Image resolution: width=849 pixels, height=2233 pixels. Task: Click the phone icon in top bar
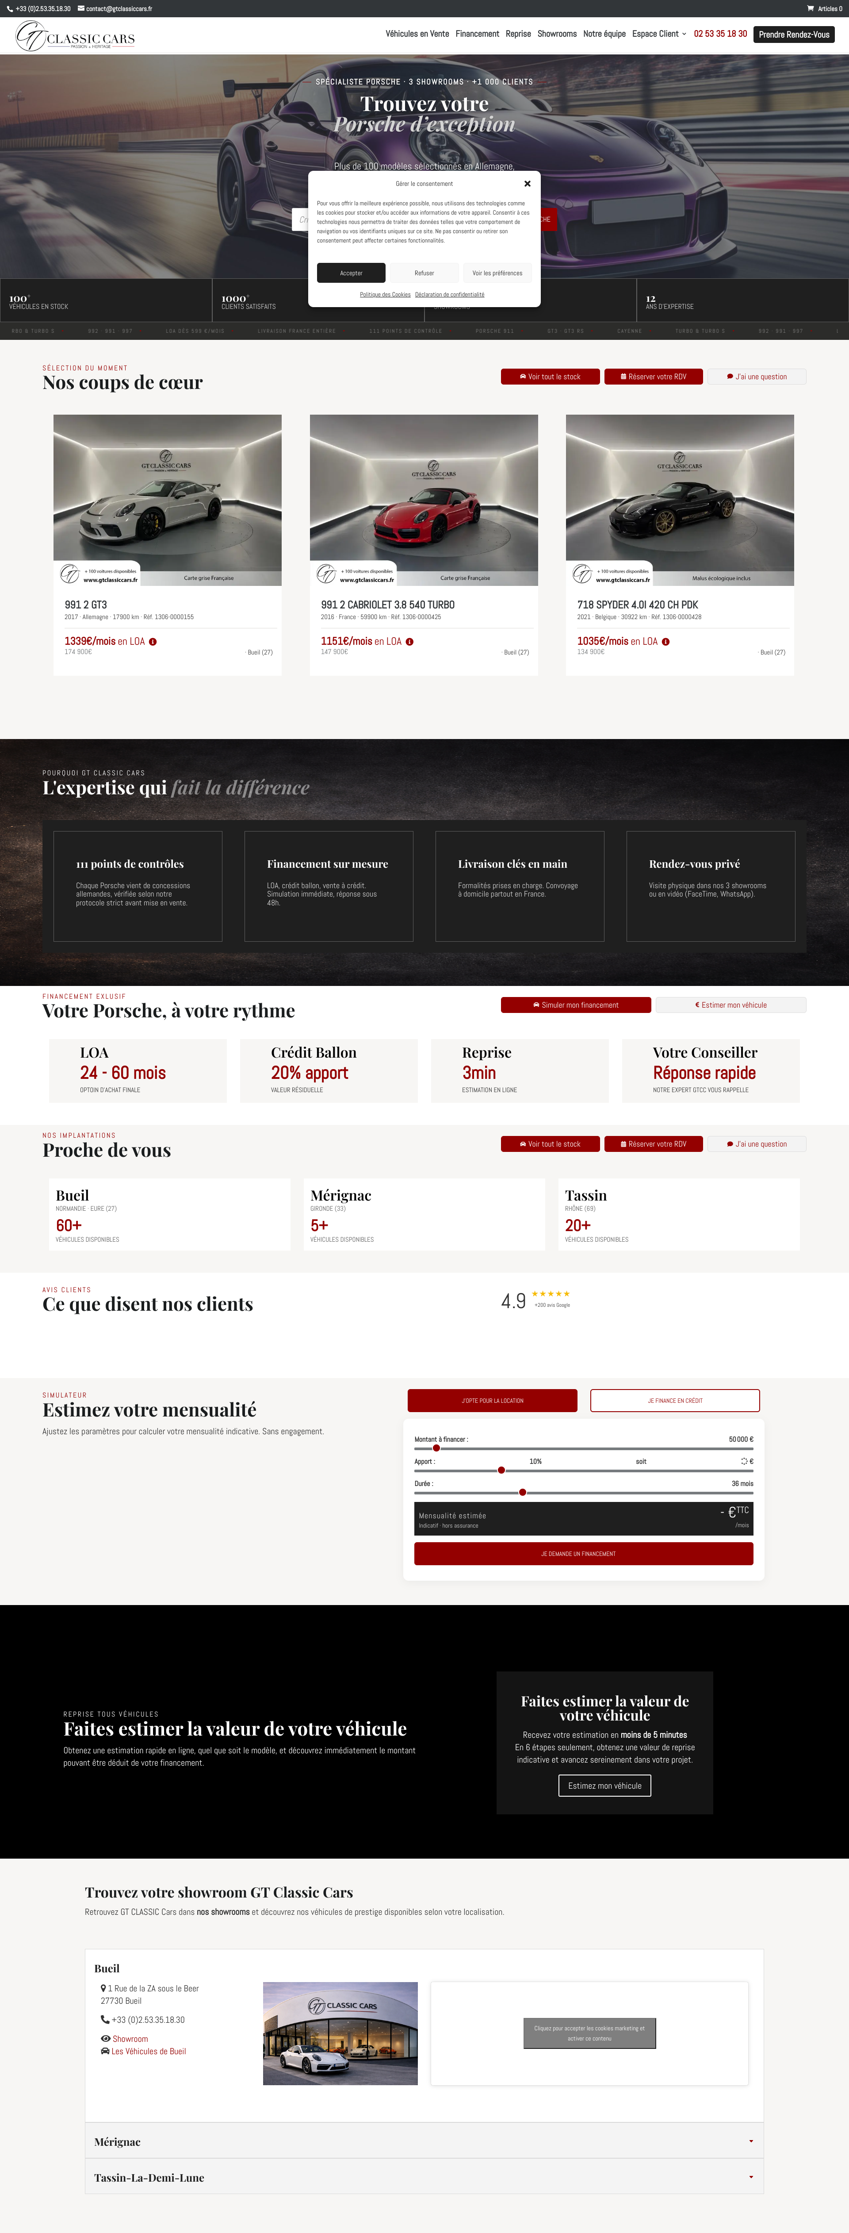(x=10, y=9)
